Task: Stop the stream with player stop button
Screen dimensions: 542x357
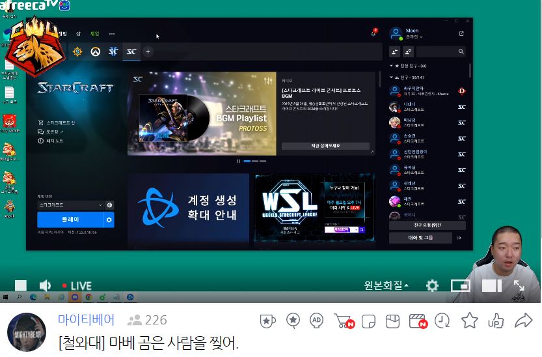Action: coord(21,286)
